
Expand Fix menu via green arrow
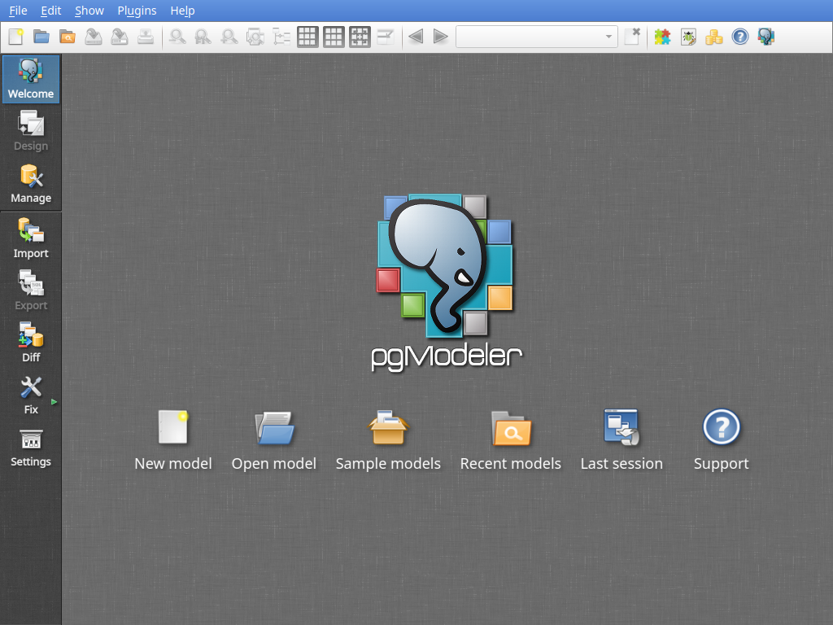[55, 402]
